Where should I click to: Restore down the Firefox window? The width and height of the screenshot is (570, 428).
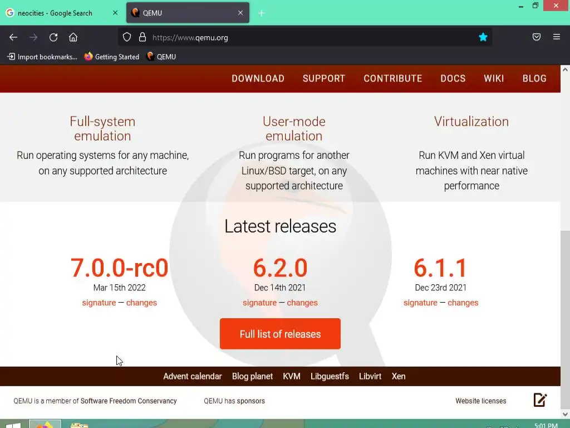535,6
